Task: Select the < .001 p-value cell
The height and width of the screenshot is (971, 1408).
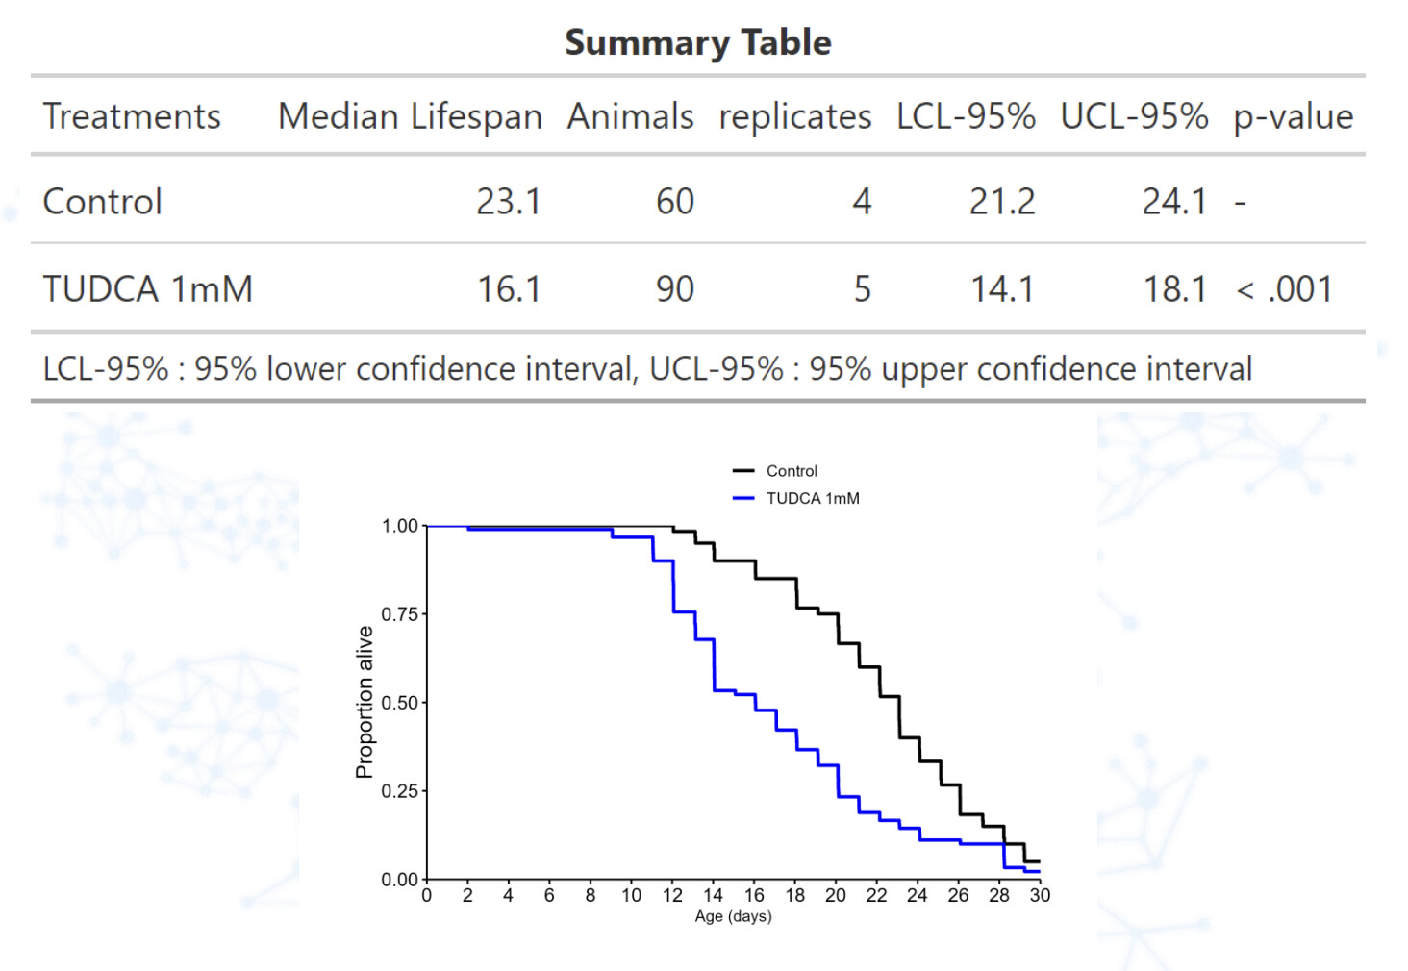Action: (x=1284, y=289)
